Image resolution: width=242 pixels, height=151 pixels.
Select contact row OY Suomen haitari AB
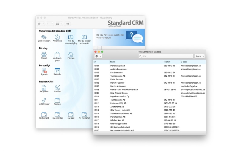149,127
